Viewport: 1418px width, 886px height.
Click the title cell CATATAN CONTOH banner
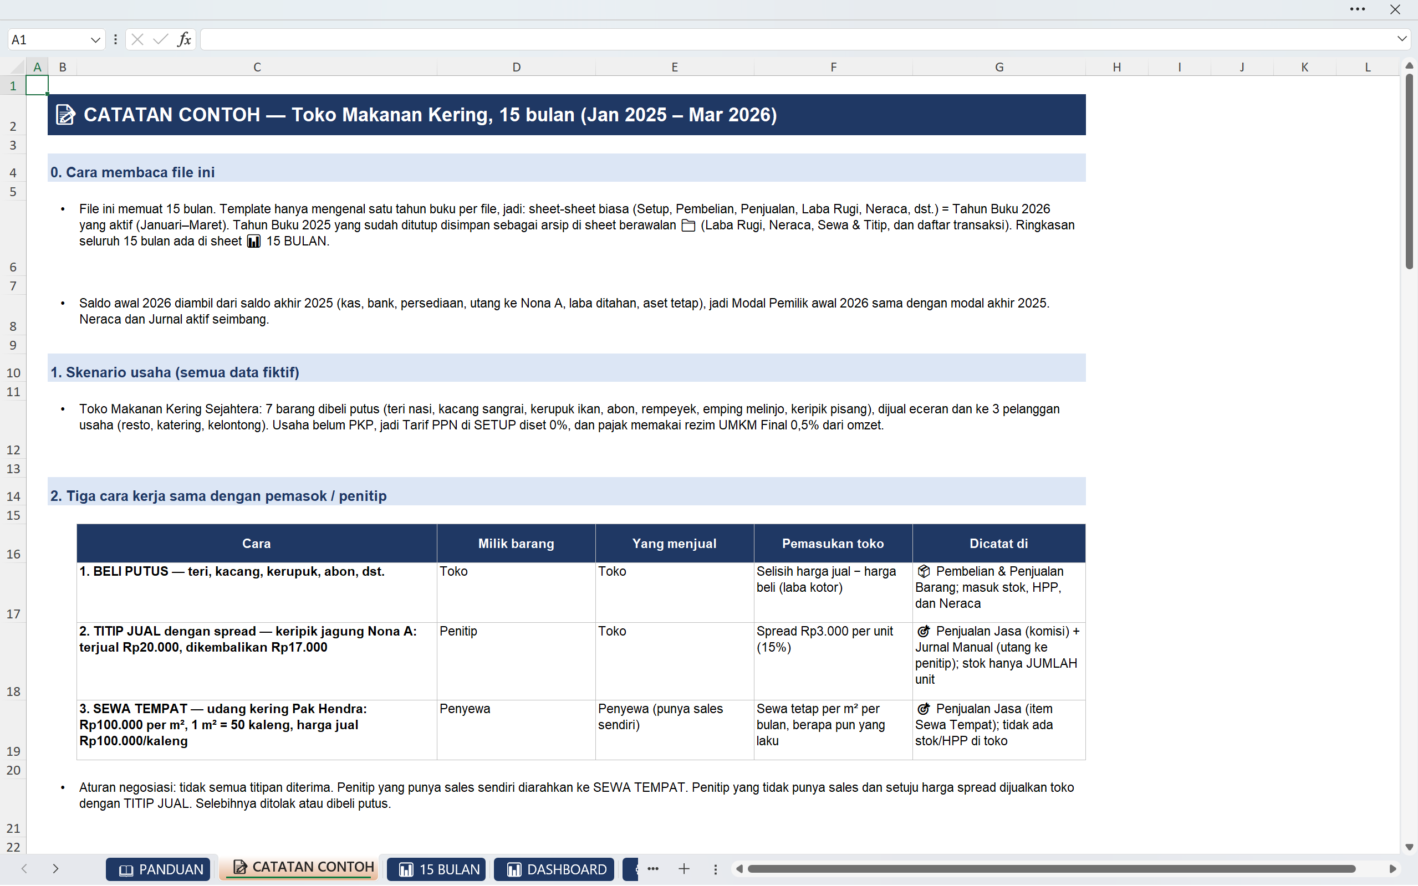tap(567, 115)
